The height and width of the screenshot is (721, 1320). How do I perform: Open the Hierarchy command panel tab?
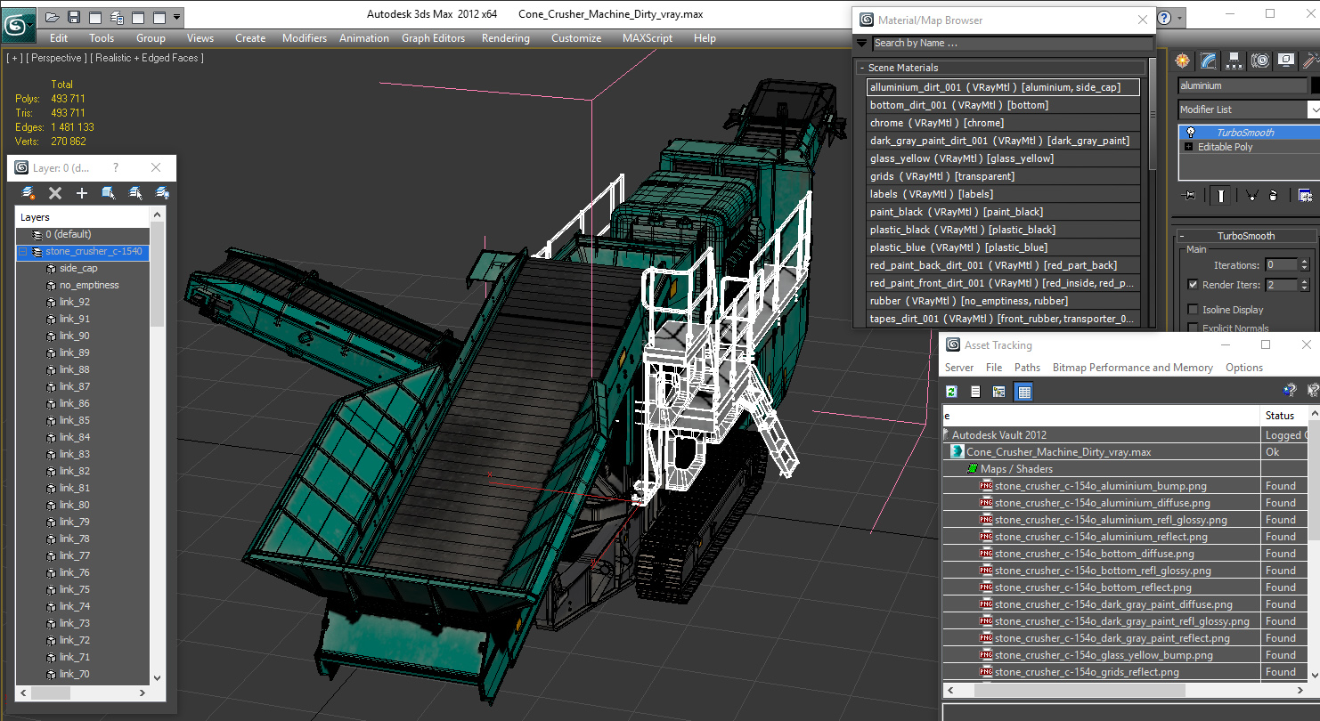click(1234, 61)
